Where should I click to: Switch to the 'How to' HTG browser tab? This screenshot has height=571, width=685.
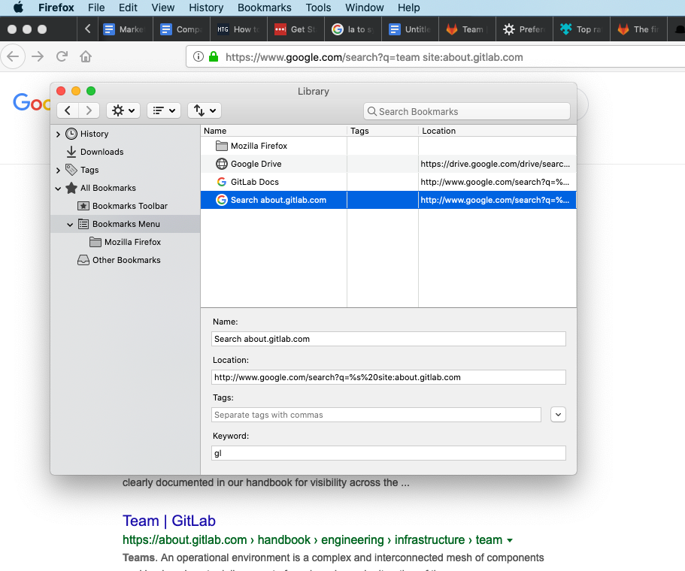[x=238, y=29]
